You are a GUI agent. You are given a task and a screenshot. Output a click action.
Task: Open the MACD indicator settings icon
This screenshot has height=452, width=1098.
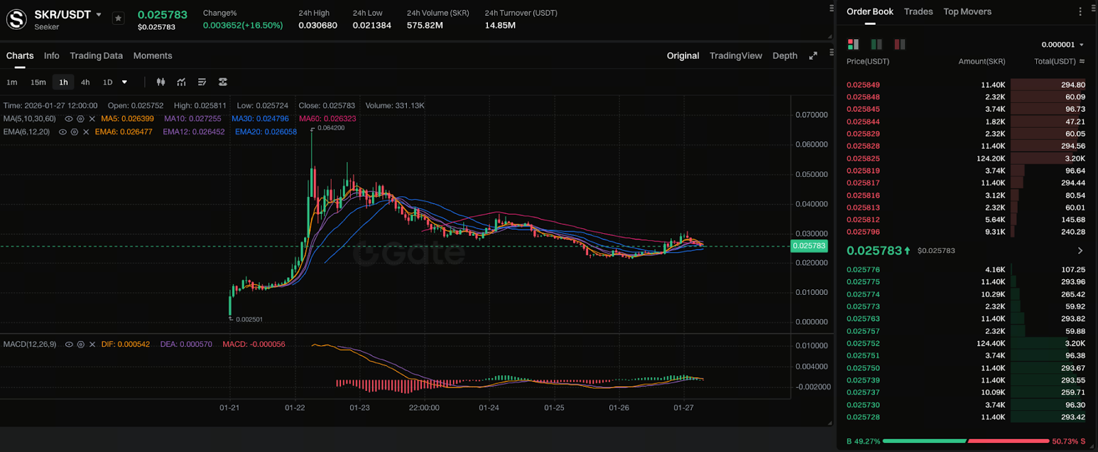(x=80, y=344)
